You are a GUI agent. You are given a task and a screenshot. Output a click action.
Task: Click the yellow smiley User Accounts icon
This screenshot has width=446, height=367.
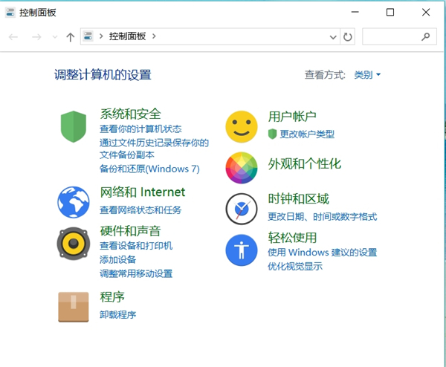[242, 126]
